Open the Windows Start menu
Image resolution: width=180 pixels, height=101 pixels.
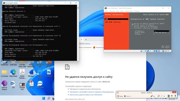pyautogui.click(x=44, y=98)
